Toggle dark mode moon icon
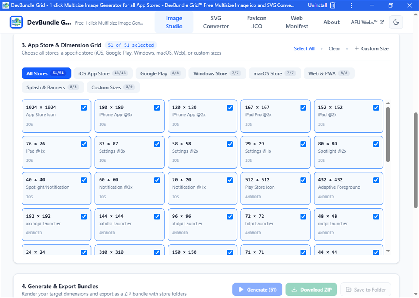Screen dimensions: 419x298 pyautogui.click(x=396, y=22)
